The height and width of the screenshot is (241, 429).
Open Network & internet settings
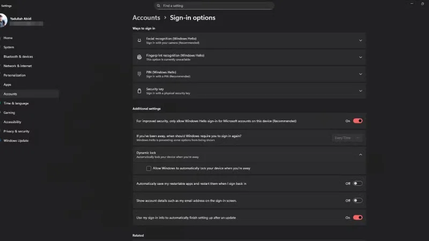pos(18,66)
